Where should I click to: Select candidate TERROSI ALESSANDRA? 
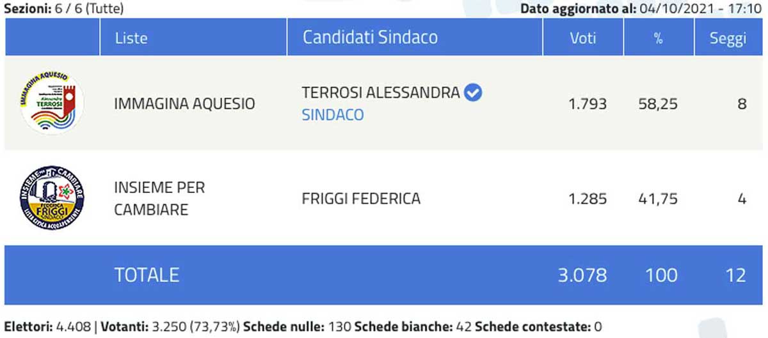pyautogui.click(x=380, y=93)
